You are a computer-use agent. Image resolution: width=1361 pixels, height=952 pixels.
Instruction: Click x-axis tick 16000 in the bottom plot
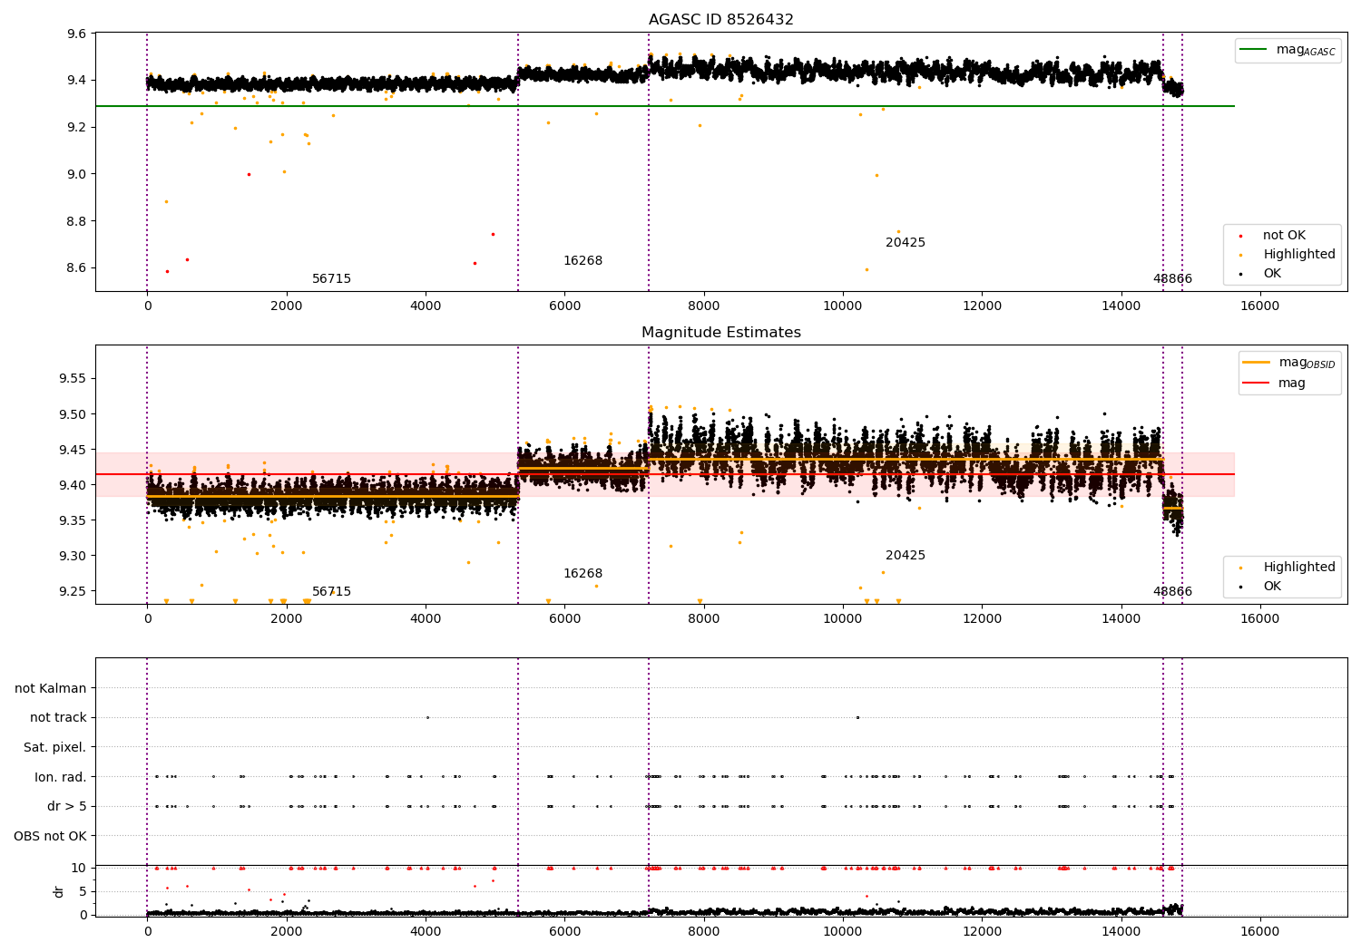(1259, 932)
